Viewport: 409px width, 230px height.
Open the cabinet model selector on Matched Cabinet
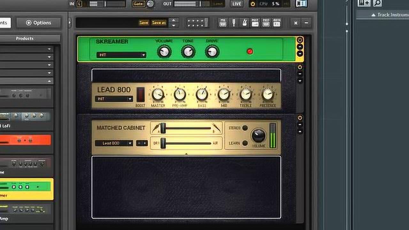114,143
